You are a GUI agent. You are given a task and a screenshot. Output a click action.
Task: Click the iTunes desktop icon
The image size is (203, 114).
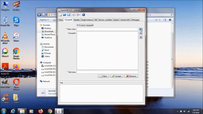(x=16, y=37)
